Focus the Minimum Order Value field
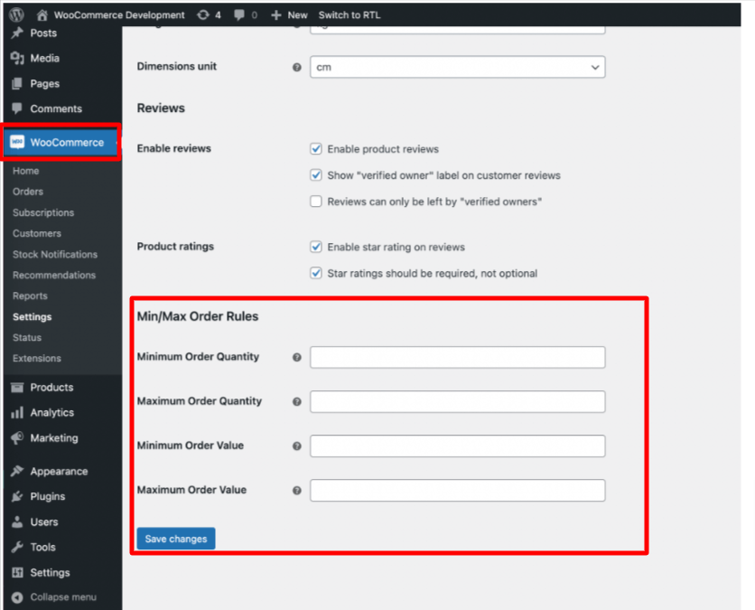755x610 pixels. pyautogui.click(x=458, y=446)
